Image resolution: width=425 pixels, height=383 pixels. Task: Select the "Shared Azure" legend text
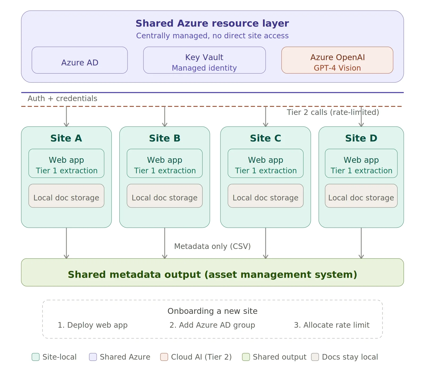coord(125,357)
